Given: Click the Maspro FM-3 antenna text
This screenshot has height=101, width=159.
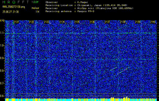Looking at the screenshot, I should coord(86,11).
